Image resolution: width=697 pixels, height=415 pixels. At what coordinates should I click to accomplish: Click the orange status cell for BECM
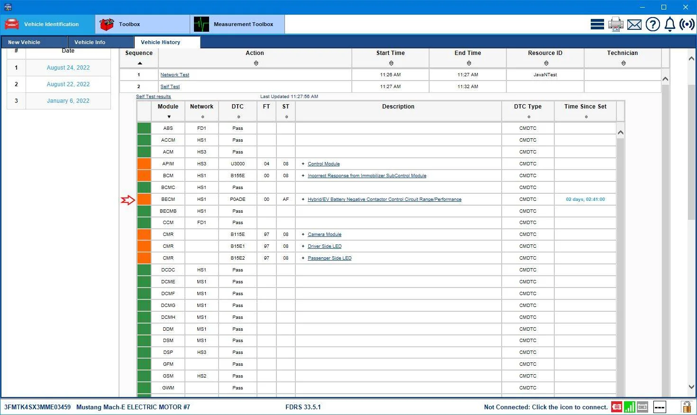pyautogui.click(x=144, y=199)
